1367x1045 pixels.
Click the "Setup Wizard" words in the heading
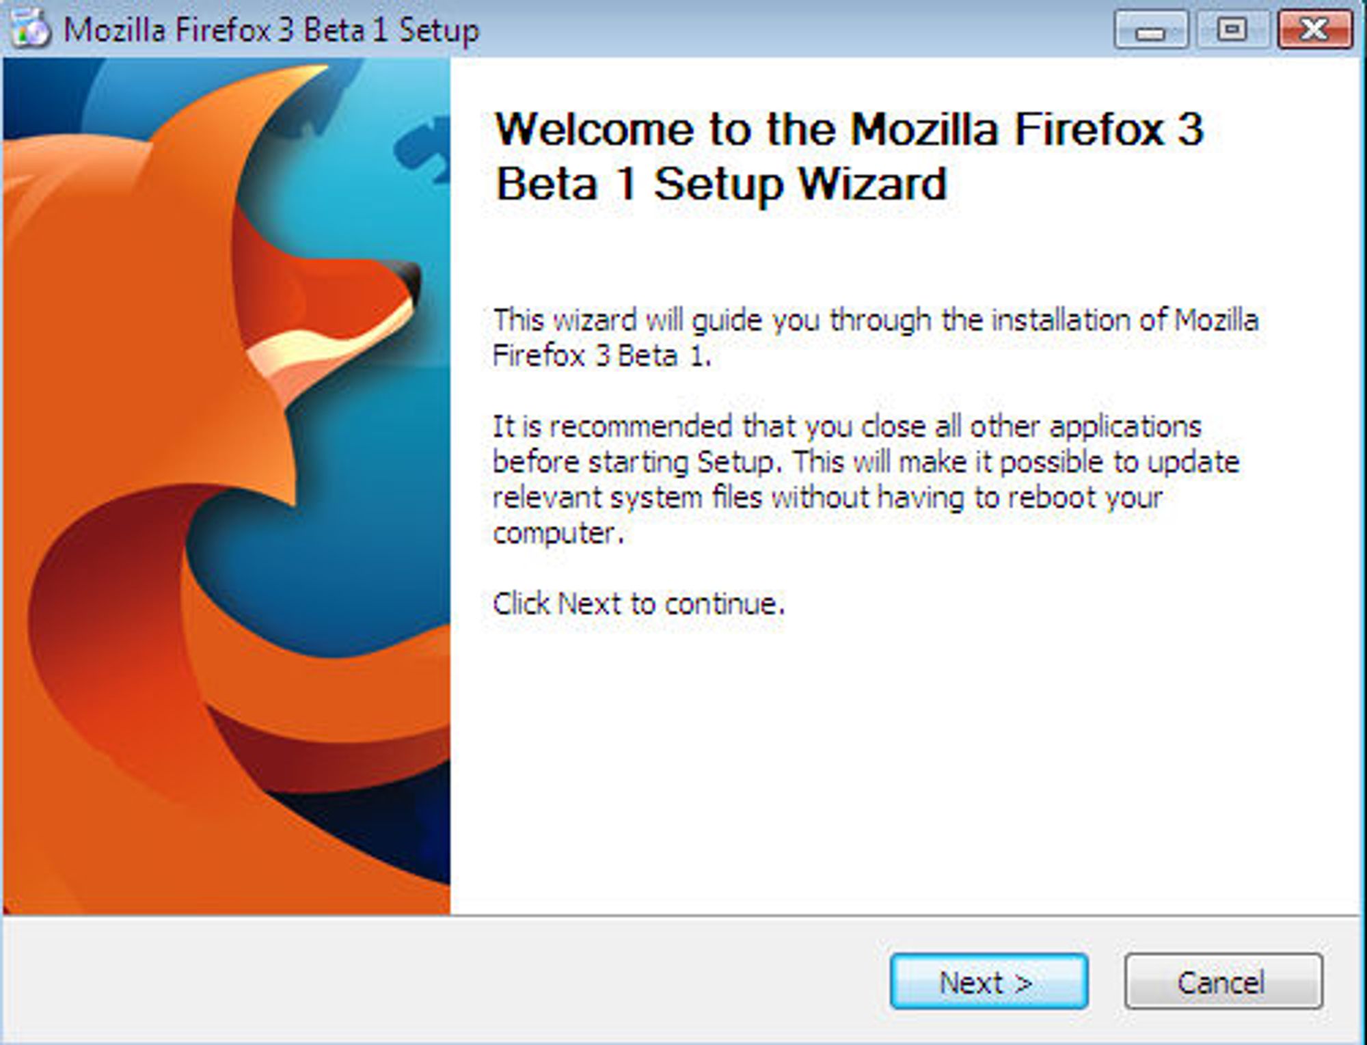pos(800,185)
